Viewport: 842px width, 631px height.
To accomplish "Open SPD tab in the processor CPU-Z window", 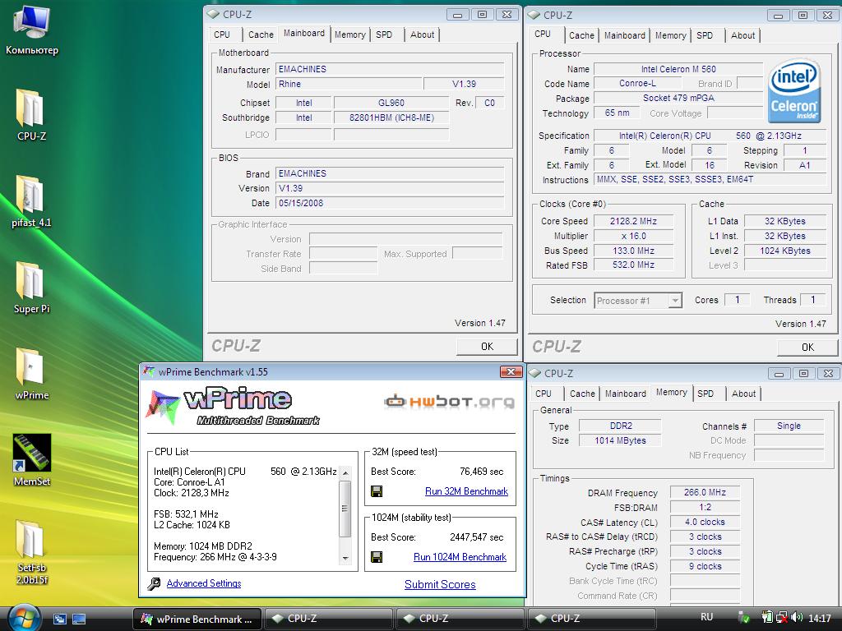I will (x=705, y=35).
